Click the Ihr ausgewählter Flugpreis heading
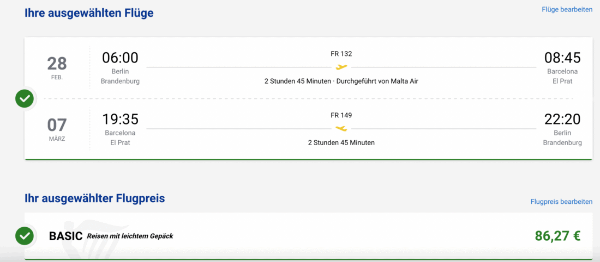This screenshot has width=600, height=262. pyautogui.click(x=94, y=198)
